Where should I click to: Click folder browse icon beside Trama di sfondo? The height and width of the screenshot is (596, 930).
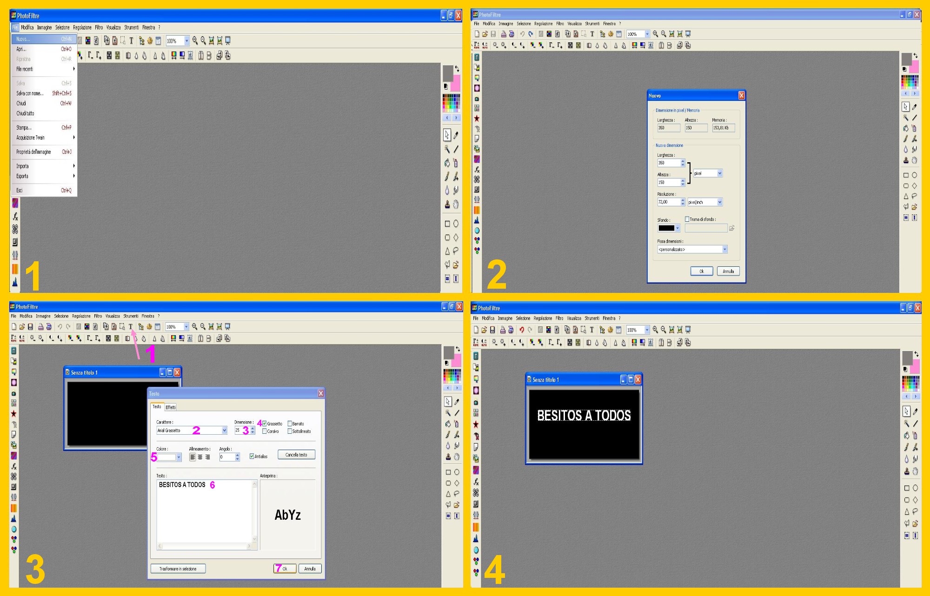pos(731,228)
